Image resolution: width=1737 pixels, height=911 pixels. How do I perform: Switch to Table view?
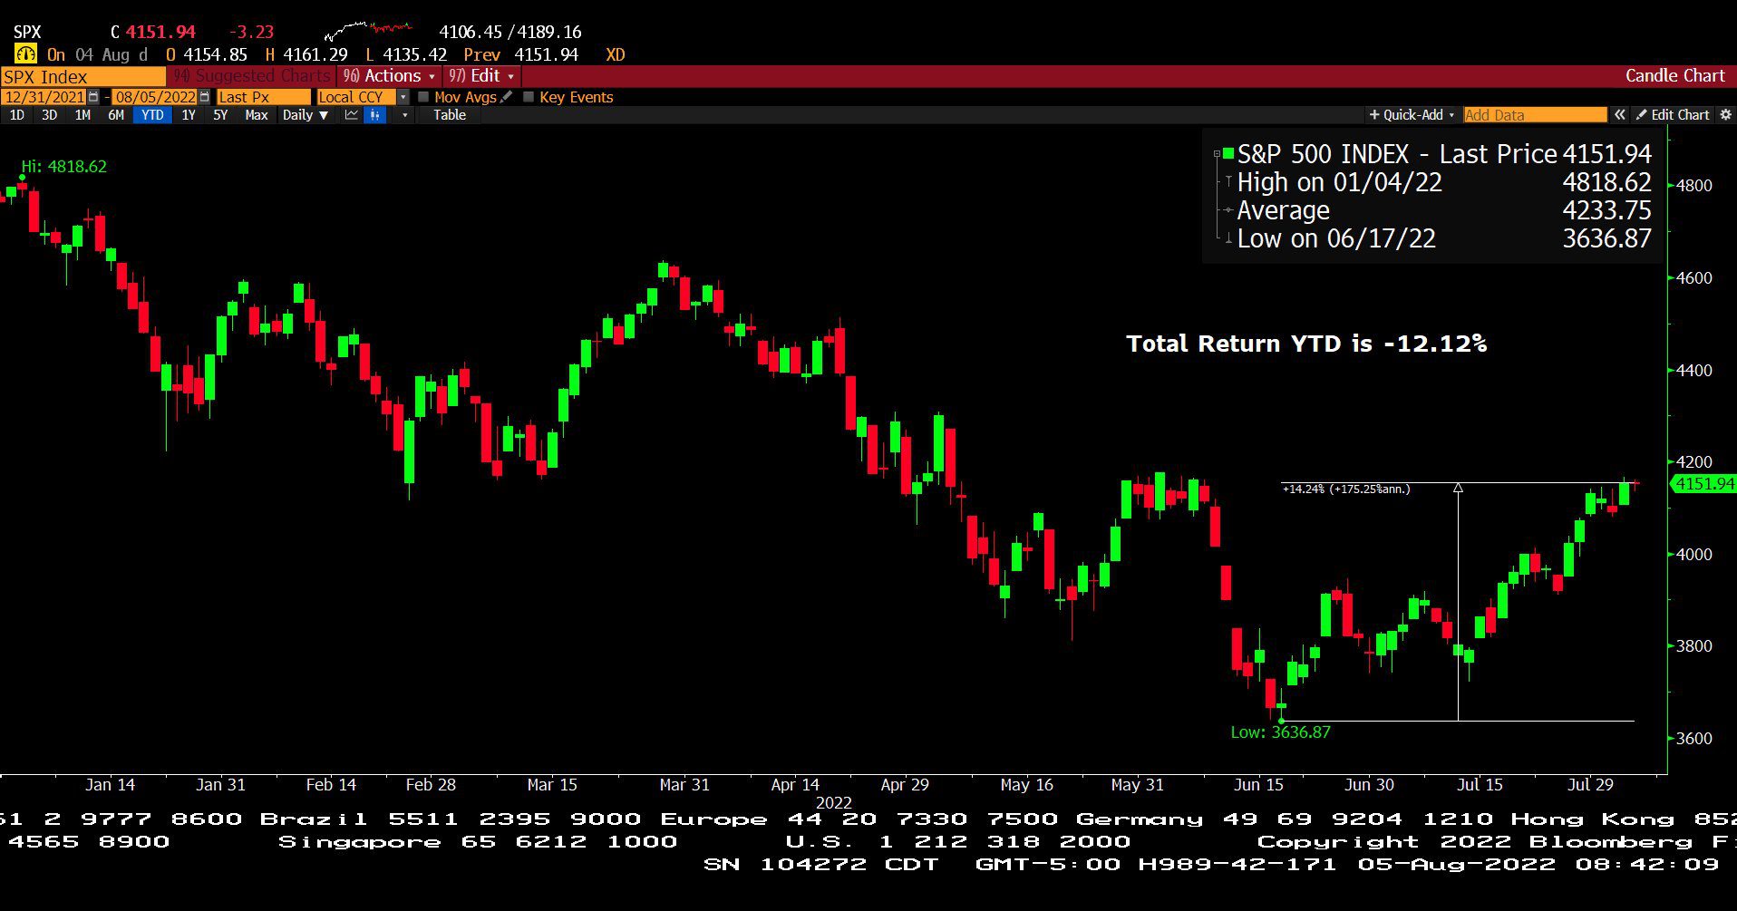450,115
